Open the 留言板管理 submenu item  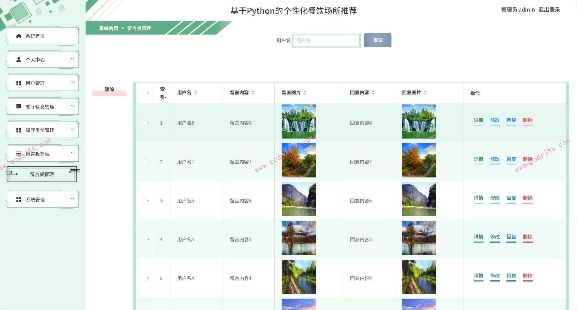42,174
